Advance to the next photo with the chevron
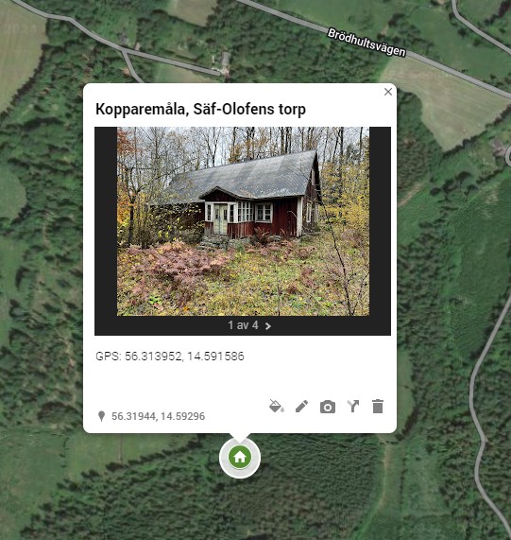Viewport: 511px width, 540px height. [x=268, y=325]
